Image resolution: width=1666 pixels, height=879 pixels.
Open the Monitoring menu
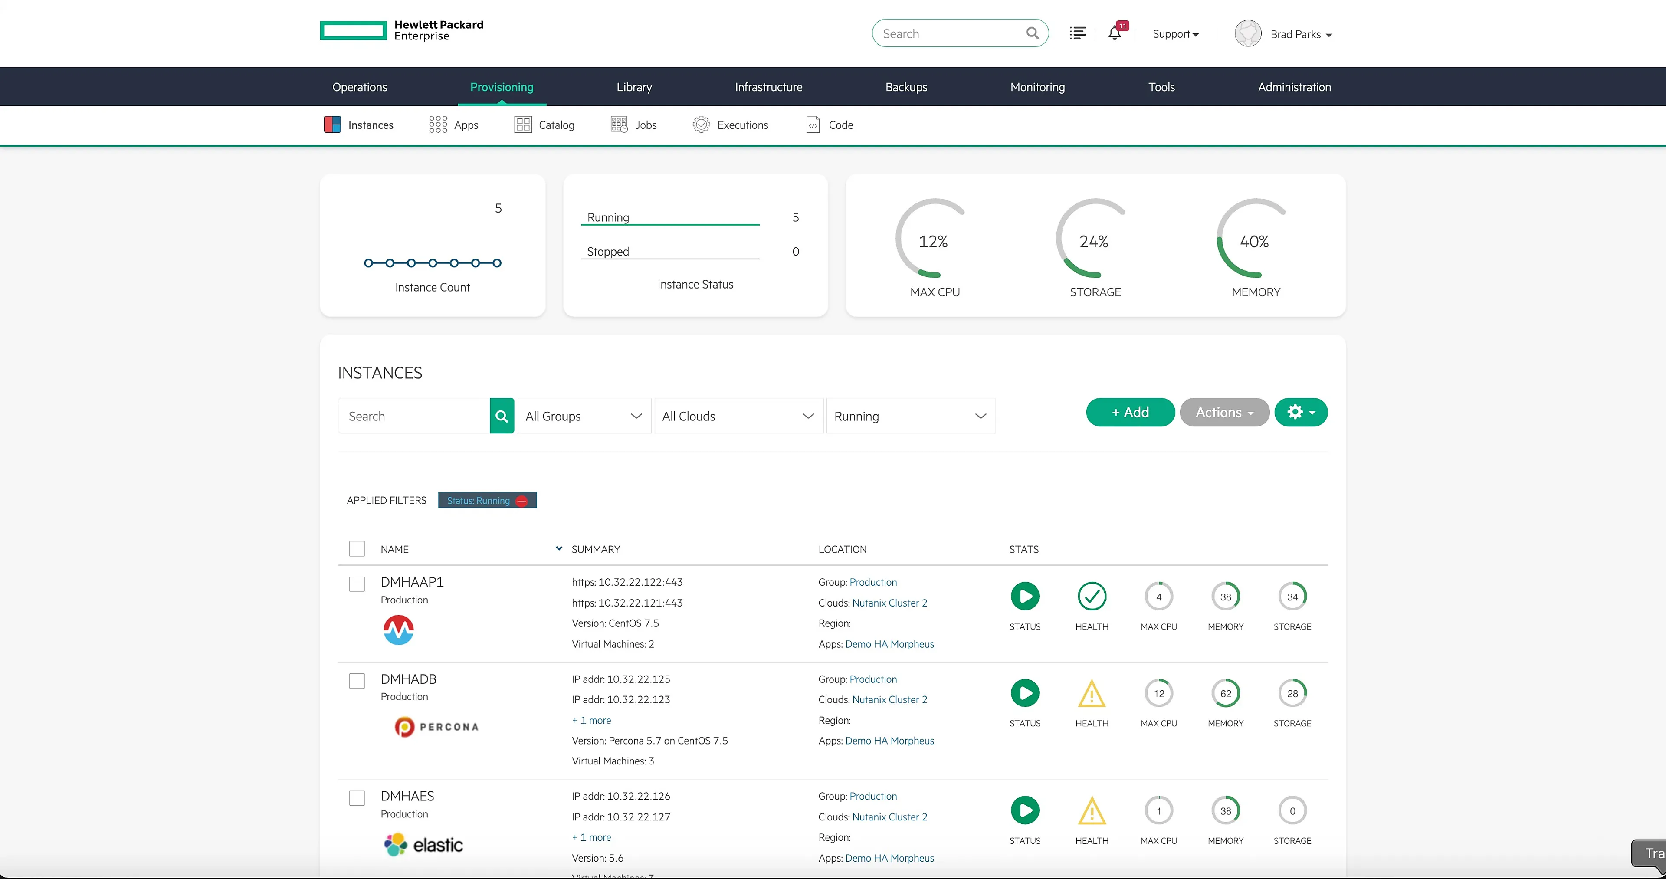[1037, 87]
